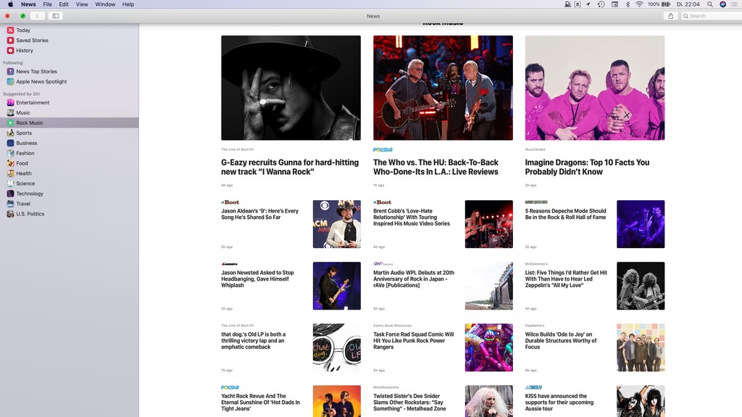This screenshot has height=417, width=742.
Task: Open the Business topic icon
Action: tap(10, 143)
